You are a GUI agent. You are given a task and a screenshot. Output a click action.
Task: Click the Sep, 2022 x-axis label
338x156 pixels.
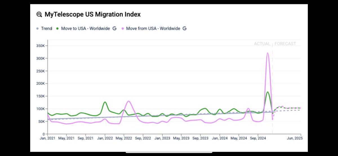[x=143, y=139]
